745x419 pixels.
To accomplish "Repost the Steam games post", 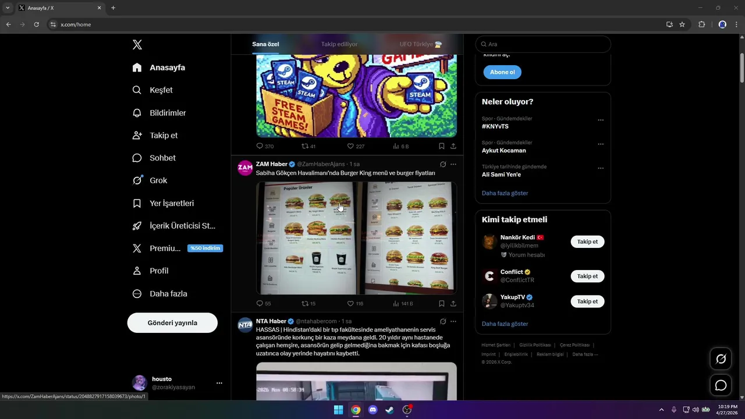I will [x=308, y=146].
